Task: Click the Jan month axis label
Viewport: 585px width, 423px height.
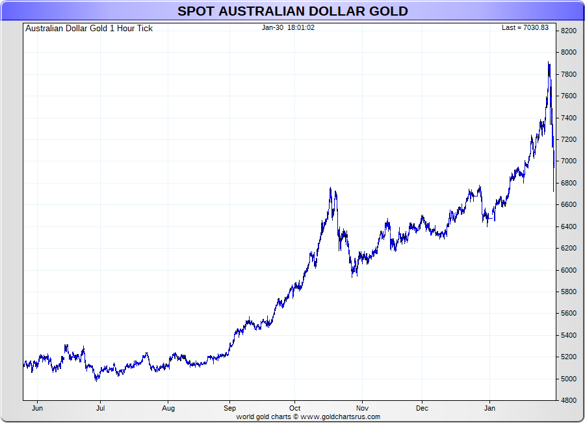Action: tap(489, 408)
